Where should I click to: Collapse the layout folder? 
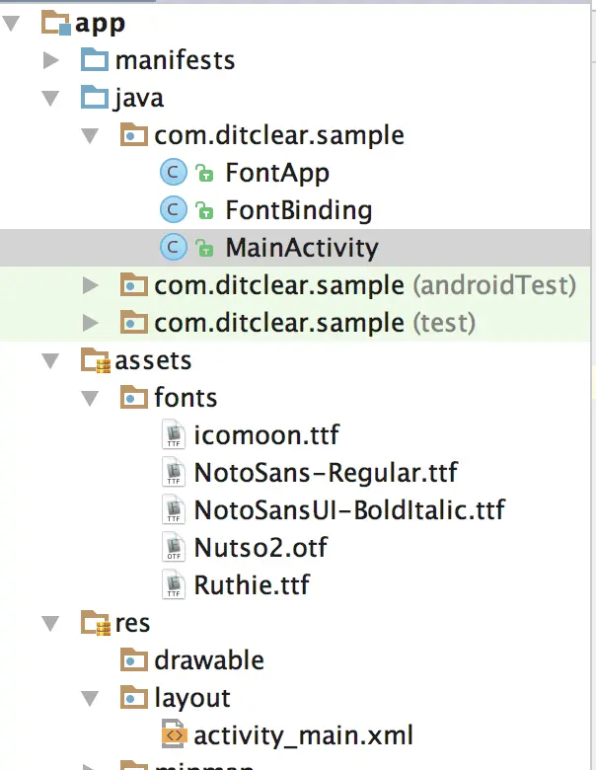pyautogui.click(x=91, y=698)
